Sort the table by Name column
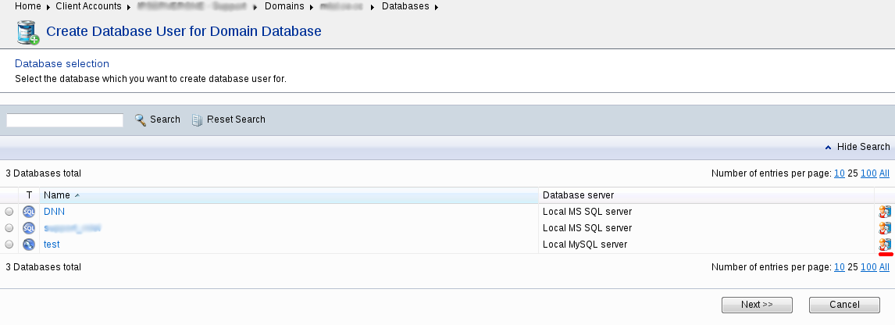 pos(56,195)
